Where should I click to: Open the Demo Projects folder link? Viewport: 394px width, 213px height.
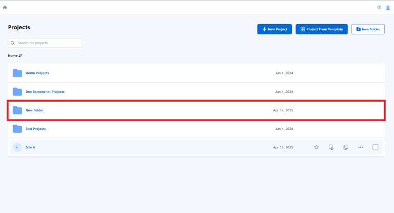click(x=37, y=73)
